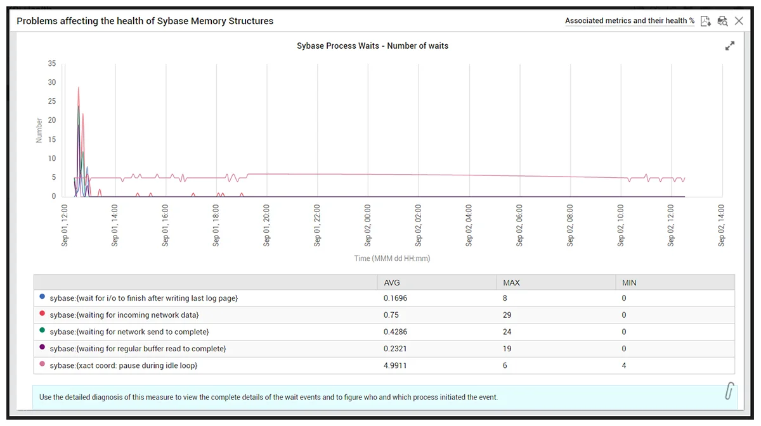Click red legend dot for incoming network data
This screenshot has width=761, height=426.
pyautogui.click(x=42, y=313)
